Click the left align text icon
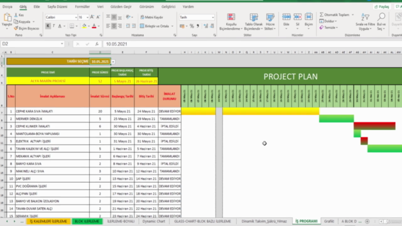This screenshot has height=226, width=402. [108, 26]
